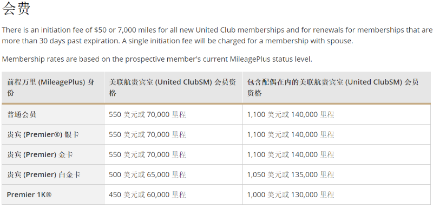Click 金卡 row 550 美元 price cell
The width and height of the screenshot is (433, 207).
click(x=173, y=154)
